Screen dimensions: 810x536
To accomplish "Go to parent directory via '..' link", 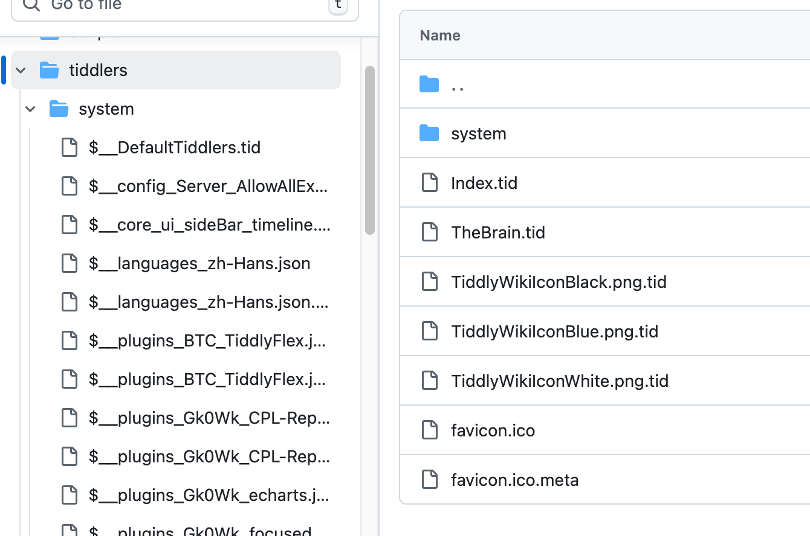I will [x=458, y=85].
